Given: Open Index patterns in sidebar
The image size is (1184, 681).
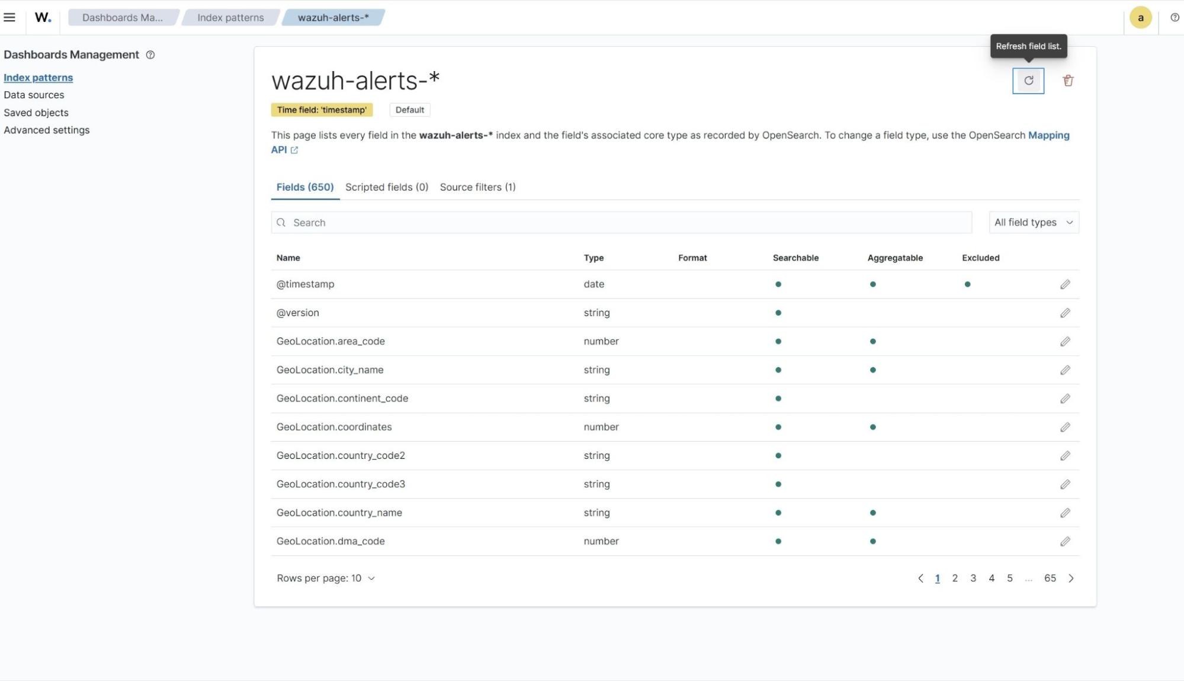Looking at the screenshot, I should coord(38,78).
